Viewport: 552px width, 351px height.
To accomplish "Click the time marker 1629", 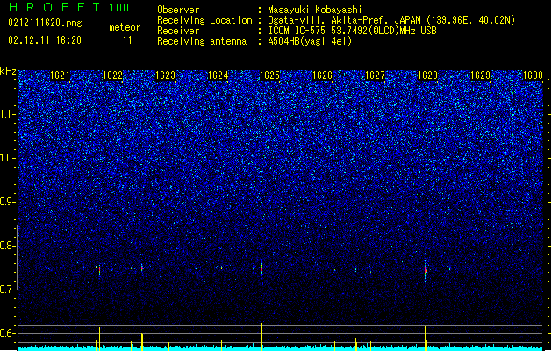I will (x=481, y=75).
